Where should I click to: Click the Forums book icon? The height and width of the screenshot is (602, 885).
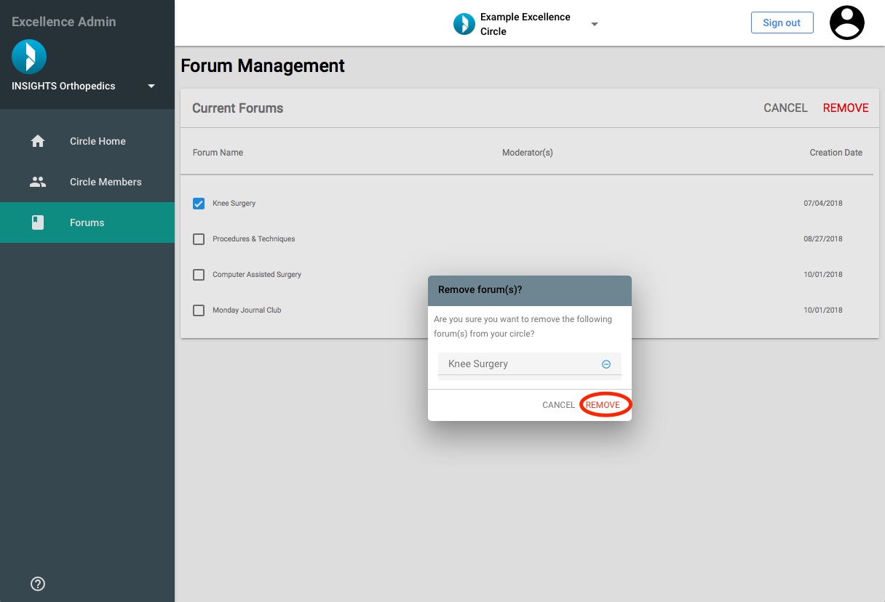(x=38, y=222)
